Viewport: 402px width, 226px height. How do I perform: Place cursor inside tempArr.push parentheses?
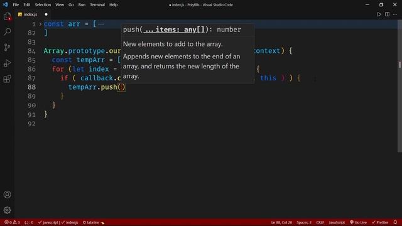click(x=121, y=87)
